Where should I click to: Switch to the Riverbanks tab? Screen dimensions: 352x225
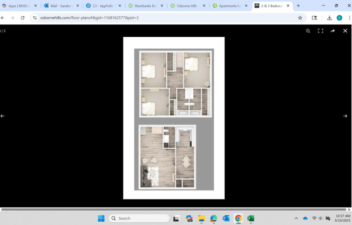point(145,6)
